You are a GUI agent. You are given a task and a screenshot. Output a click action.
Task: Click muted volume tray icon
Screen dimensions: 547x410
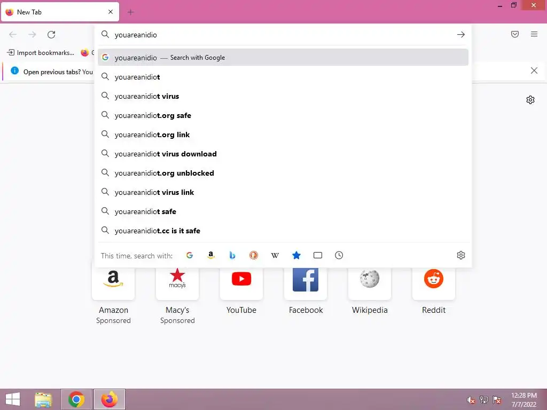(471, 400)
